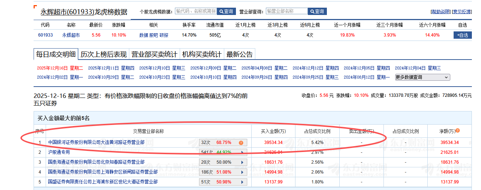Open 国盛证券上海浦东新区世纪大道营业部 link
The image size is (481, 190).
[103, 182]
